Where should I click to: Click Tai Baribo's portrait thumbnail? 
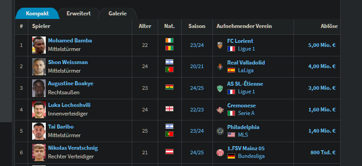[x=39, y=131]
